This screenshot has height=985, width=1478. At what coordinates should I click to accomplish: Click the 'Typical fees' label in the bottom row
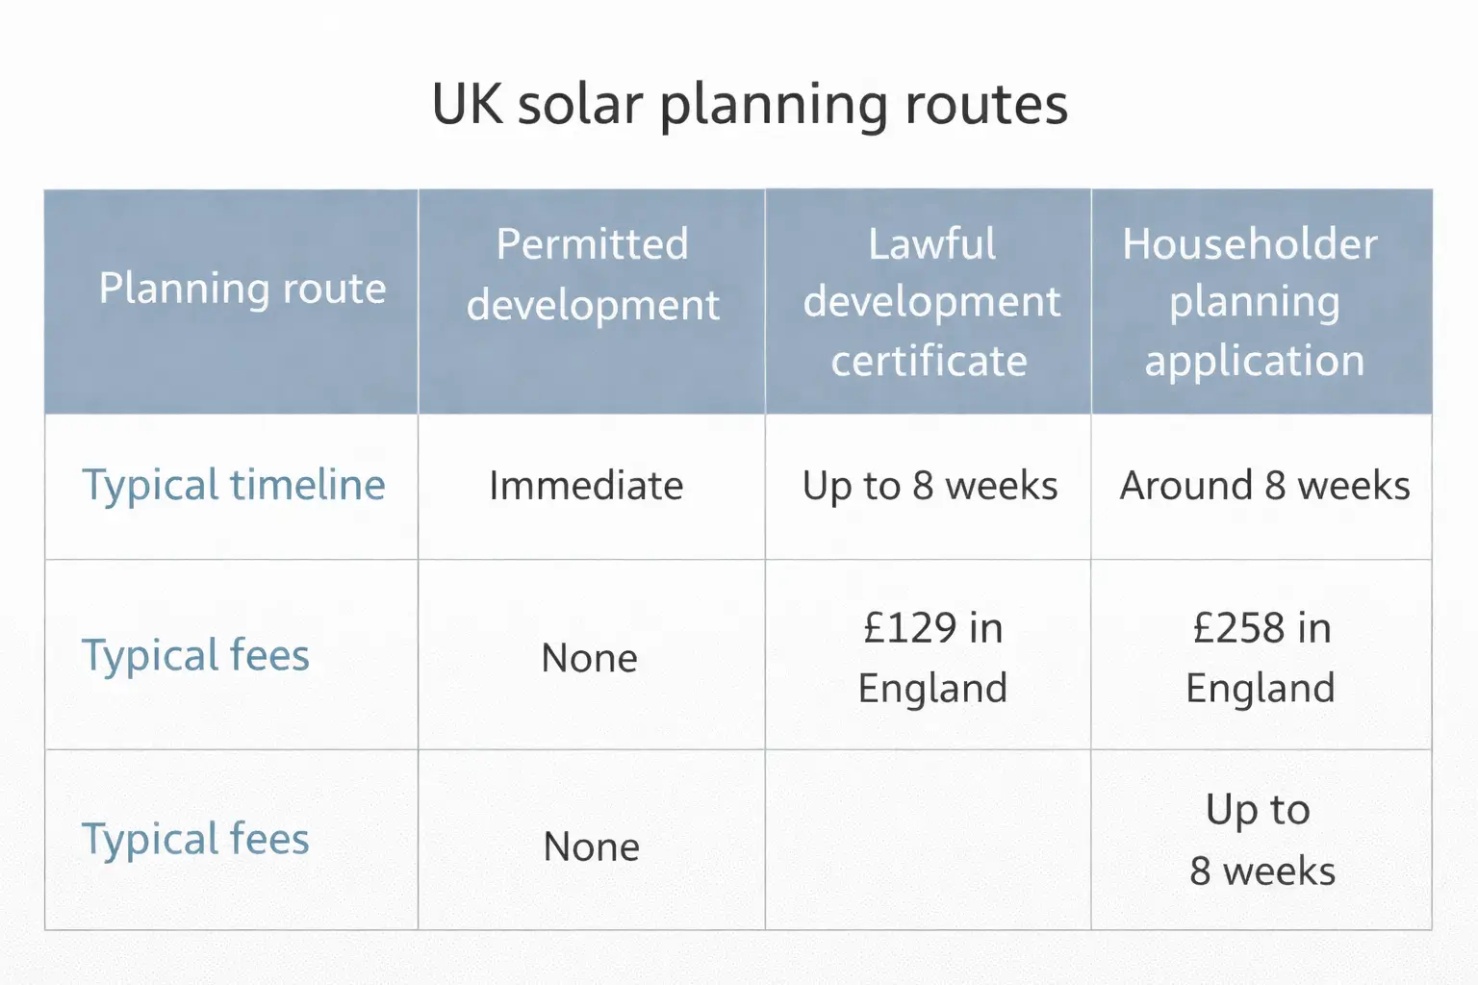point(195,840)
